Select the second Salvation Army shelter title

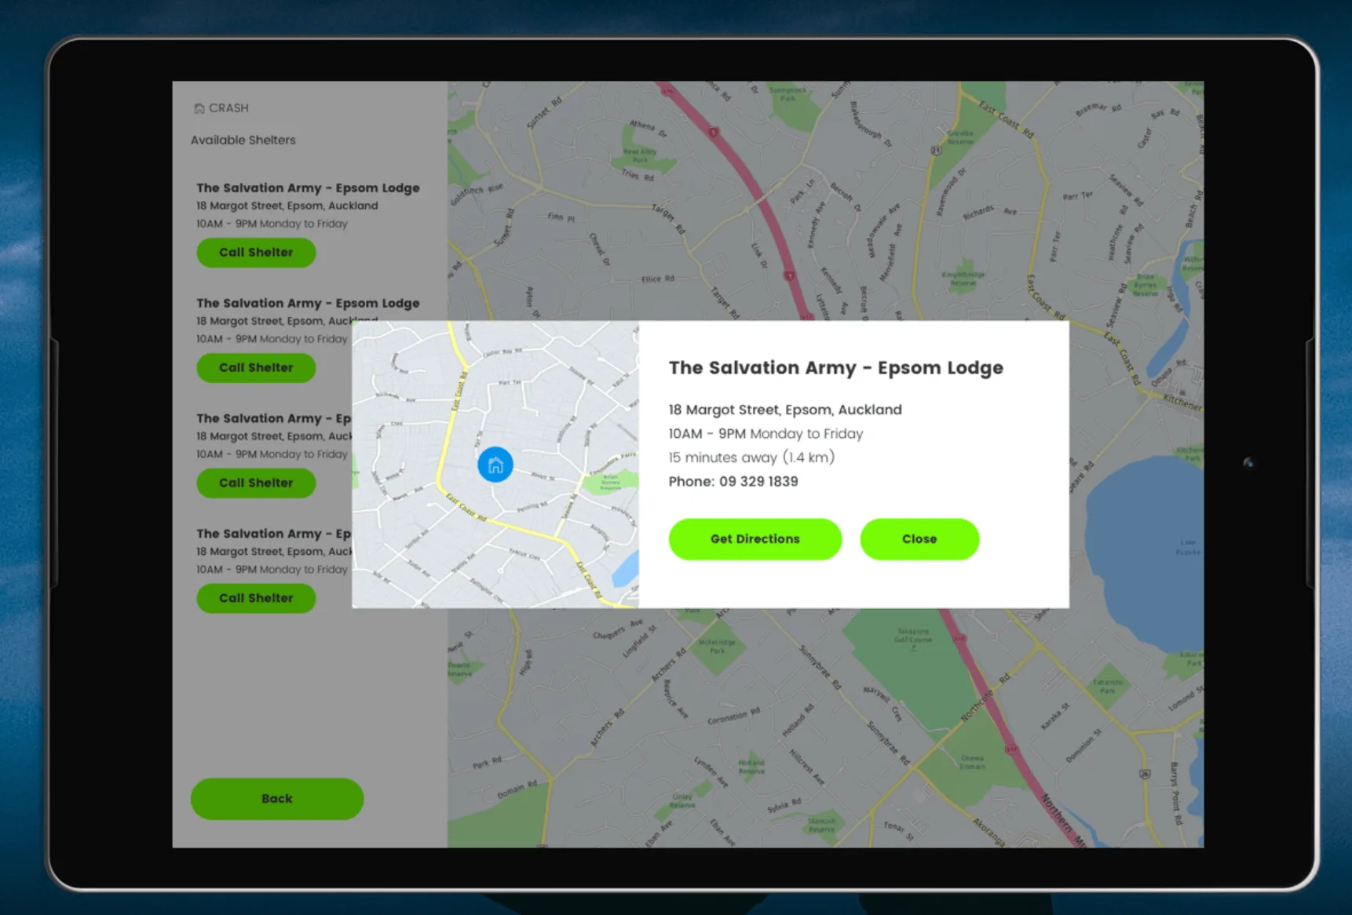pyautogui.click(x=308, y=303)
